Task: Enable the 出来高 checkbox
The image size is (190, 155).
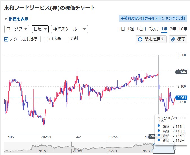Action: [46, 39]
